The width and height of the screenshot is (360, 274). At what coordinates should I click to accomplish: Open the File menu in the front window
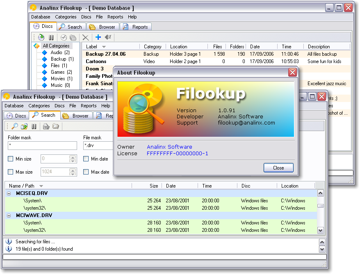[73, 106]
